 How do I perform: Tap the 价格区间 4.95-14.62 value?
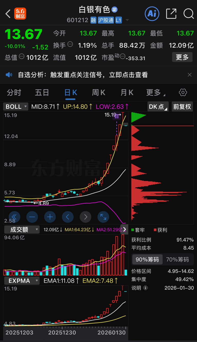(x=181, y=271)
